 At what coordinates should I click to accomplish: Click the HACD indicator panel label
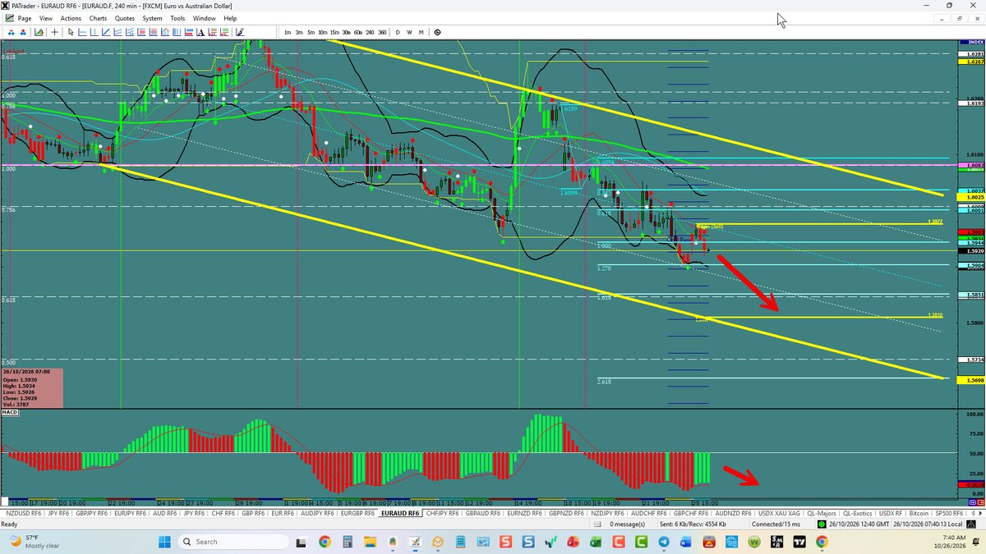11,412
